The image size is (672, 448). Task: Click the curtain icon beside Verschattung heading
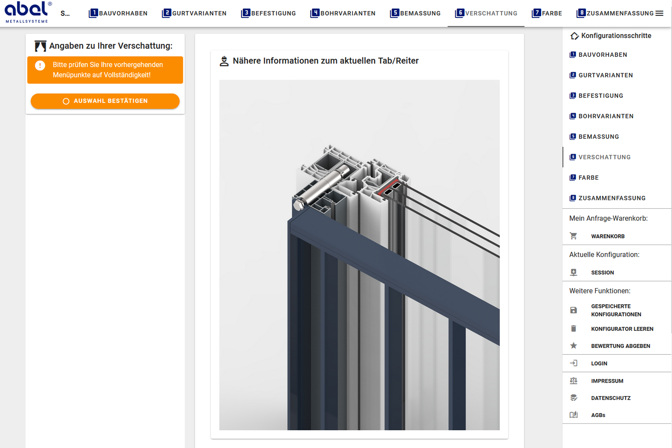pyautogui.click(x=40, y=46)
